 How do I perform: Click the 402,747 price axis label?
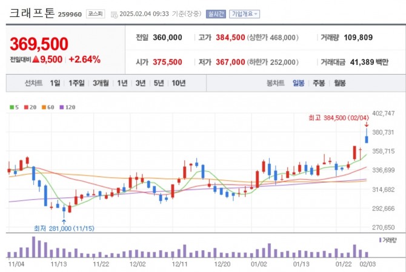pos(383,113)
